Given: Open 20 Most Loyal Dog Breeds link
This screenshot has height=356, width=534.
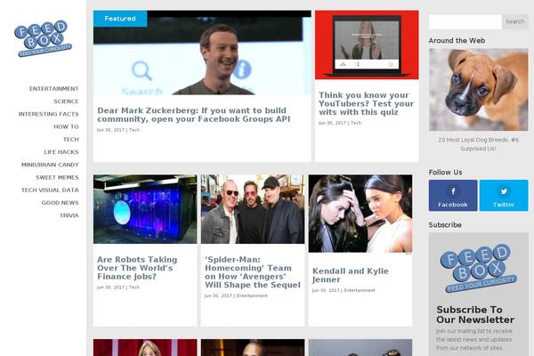Looking at the screenshot, I should 479,144.
